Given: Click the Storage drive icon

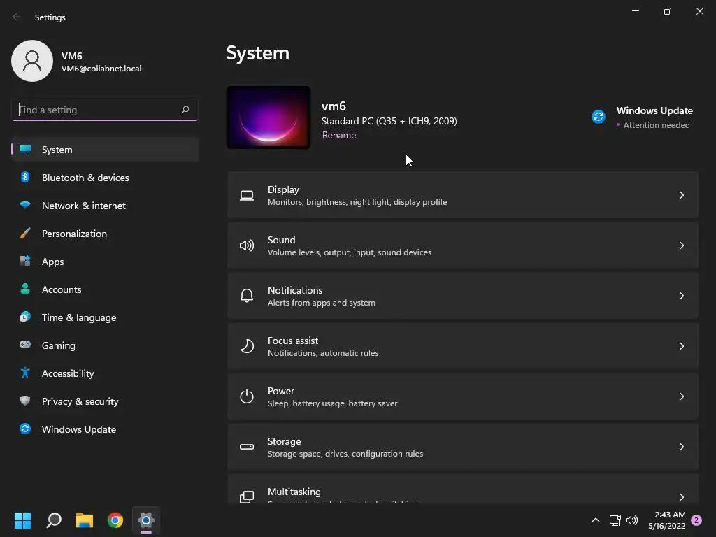Looking at the screenshot, I should pyautogui.click(x=247, y=447).
